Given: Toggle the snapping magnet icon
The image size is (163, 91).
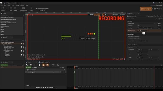Looking at the screenshot, I should [x=47, y=65].
